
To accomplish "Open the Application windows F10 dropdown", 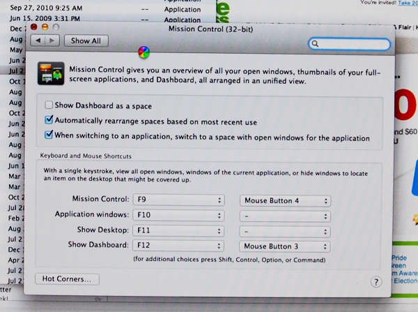I will point(178,215).
